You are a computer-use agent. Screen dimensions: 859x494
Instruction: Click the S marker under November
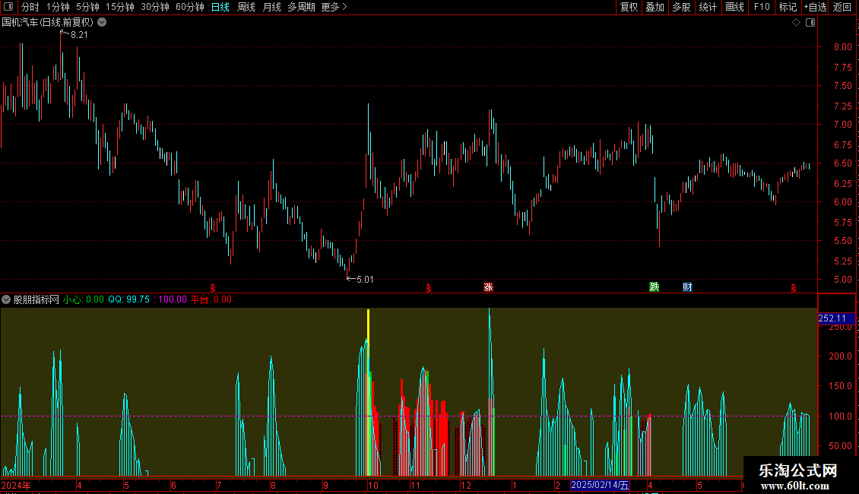tap(429, 288)
